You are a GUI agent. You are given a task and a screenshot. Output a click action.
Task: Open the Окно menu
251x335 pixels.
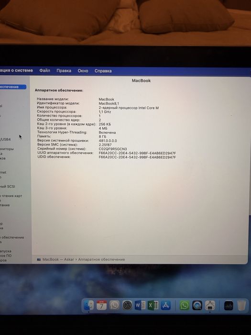83,71
